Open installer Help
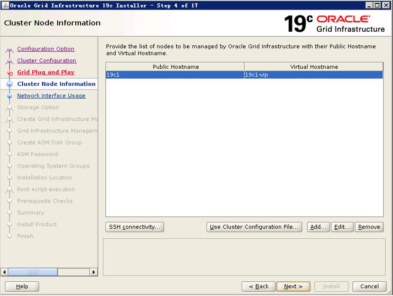Image resolution: width=393 pixels, height=296 pixels. pos(22,287)
